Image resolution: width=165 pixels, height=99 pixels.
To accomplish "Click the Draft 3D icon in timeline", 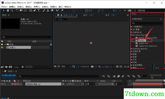I will click(109, 76).
